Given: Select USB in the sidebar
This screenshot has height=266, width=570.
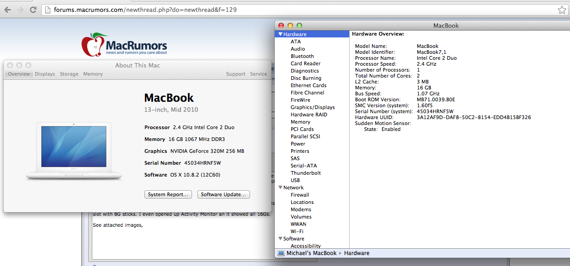Looking at the screenshot, I should 295,180.
